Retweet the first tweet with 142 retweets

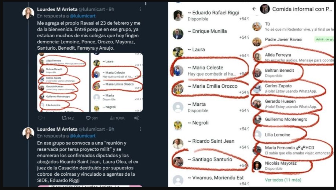(x=64, y=118)
